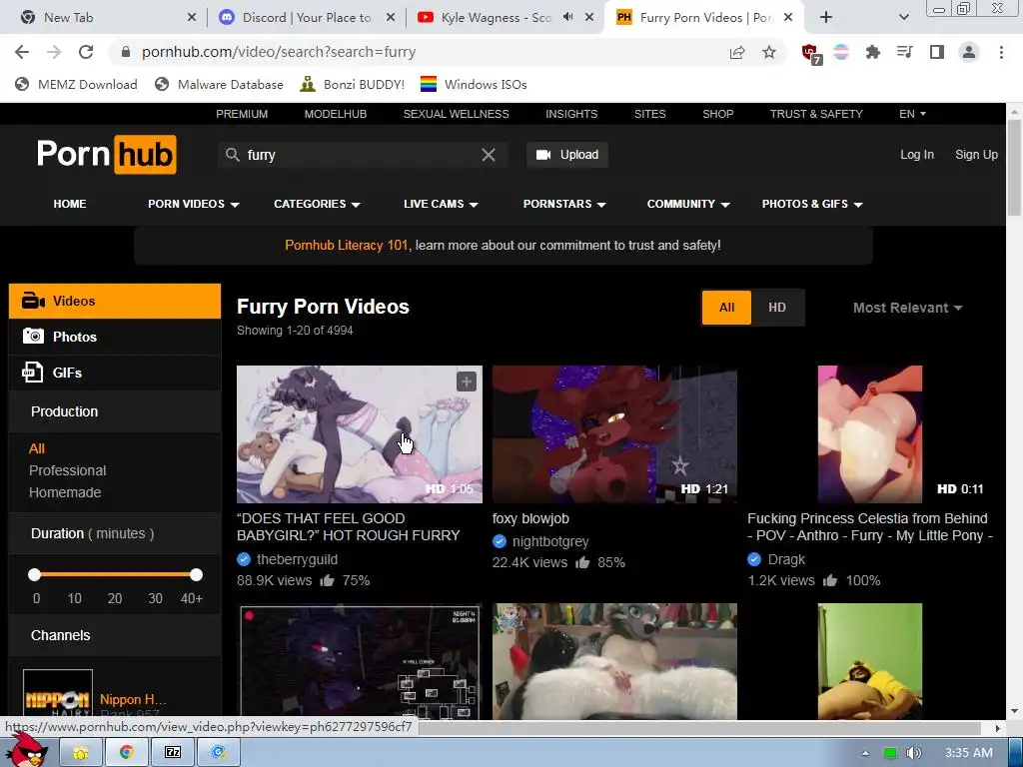Bookmark this page with the star icon
Viewport: 1023px width, 767px height.
click(x=769, y=52)
